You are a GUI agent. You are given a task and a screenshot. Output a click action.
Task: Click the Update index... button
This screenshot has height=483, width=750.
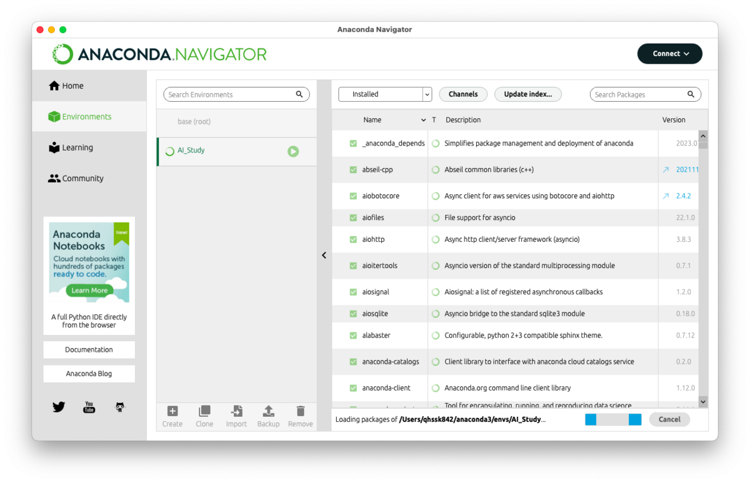coord(528,94)
